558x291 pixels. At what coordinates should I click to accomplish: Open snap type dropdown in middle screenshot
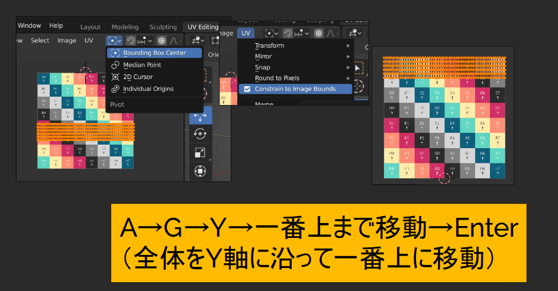click(x=301, y=34)
